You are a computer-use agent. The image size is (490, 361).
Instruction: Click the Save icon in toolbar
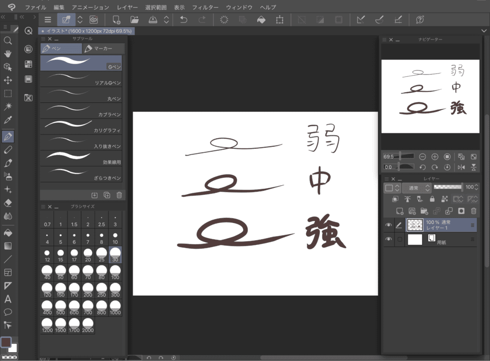[153, 20]
